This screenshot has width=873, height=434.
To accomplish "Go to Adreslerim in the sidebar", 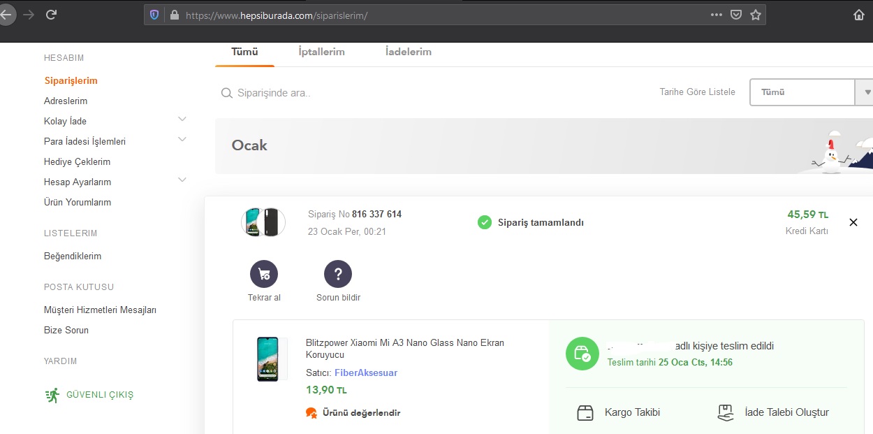I will click(66, 101).
